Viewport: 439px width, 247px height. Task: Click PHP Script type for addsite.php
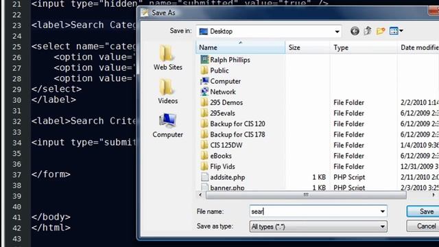coord(349,177)
